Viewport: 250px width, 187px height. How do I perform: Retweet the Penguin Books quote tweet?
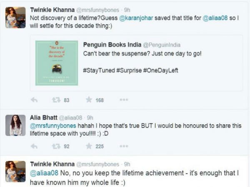click(x=56, y=100)
